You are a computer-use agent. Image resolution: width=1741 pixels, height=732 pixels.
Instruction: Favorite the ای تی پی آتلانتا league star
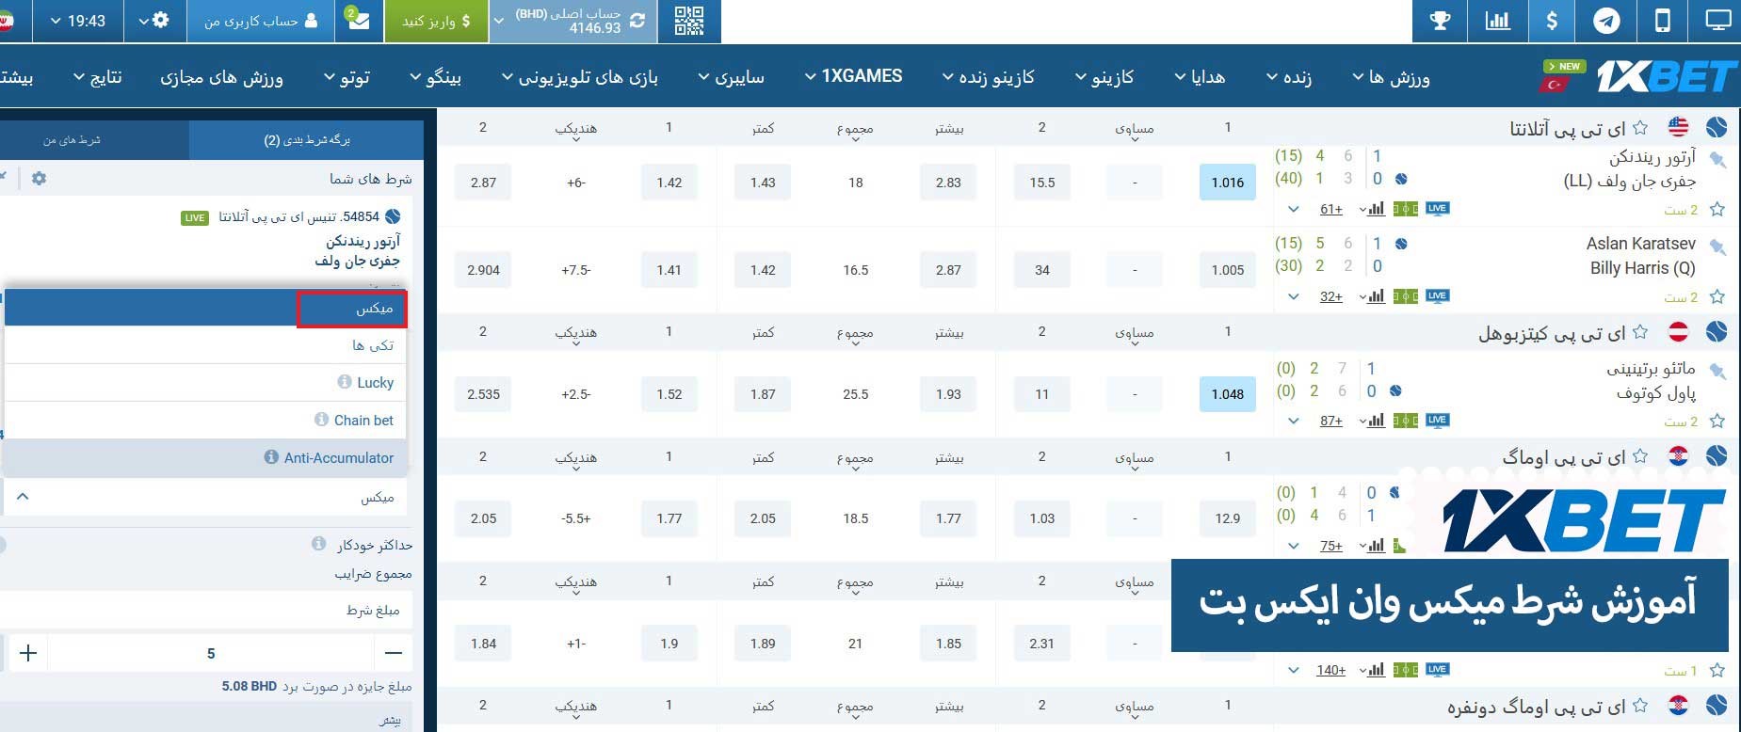coord(1641,127)
